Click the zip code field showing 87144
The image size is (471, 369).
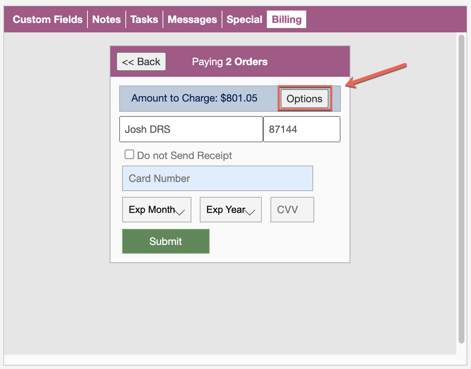pyautogui.click(x=302, y=129)
